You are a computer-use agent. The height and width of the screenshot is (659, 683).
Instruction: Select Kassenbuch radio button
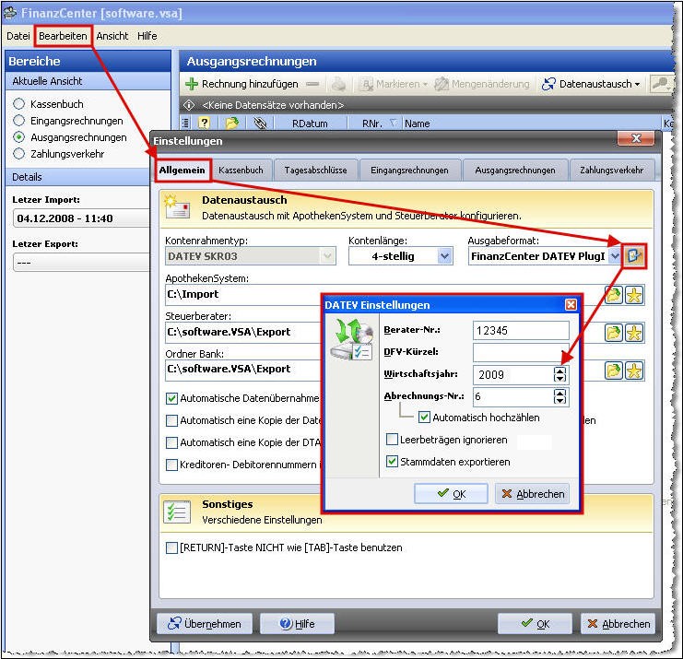pyautogui.click(x=19, y=104)
